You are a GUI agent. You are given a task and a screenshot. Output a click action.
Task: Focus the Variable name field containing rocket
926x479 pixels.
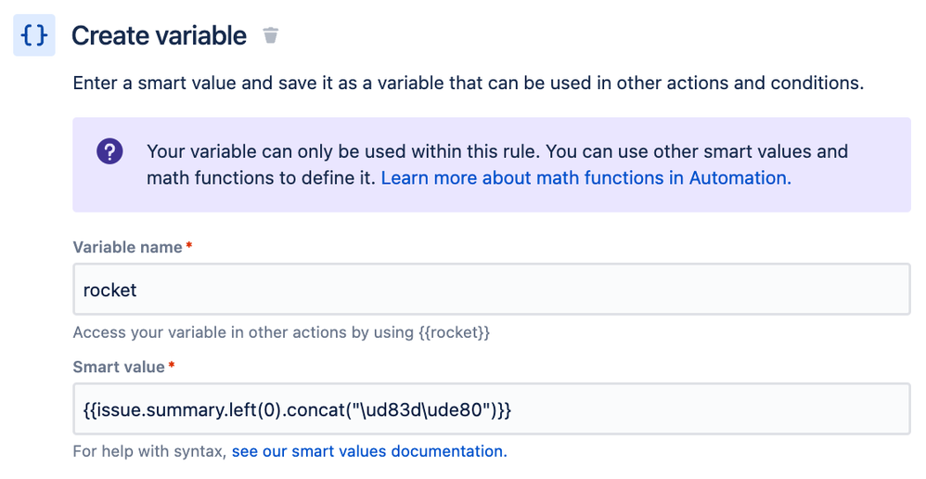click(491, 290)
